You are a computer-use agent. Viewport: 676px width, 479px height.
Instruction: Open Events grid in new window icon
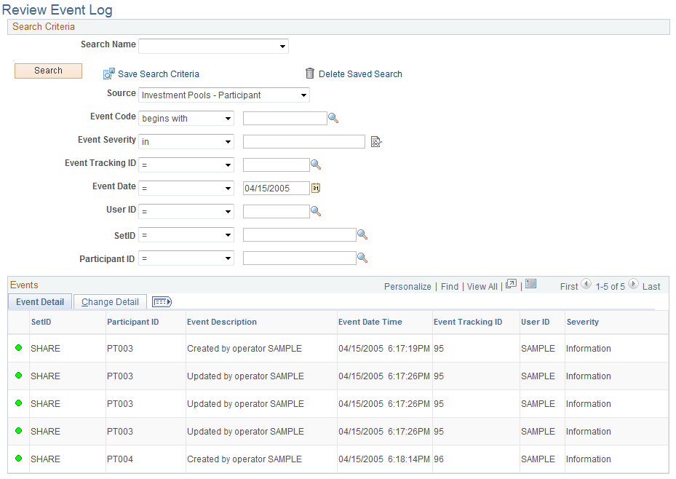(x=511, y=284)
